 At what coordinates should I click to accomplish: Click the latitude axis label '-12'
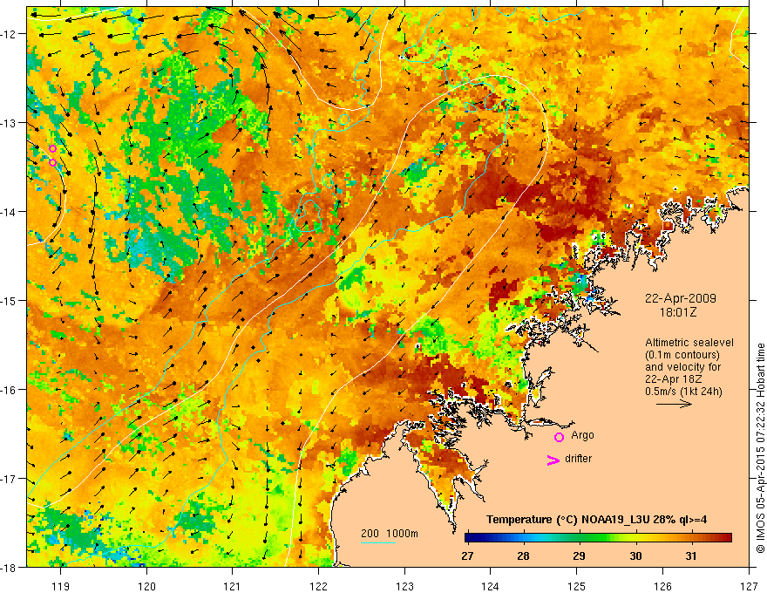[9, 34]
